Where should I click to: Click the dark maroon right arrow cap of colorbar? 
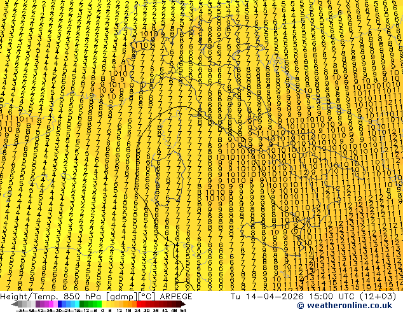[x=183, y=304]
